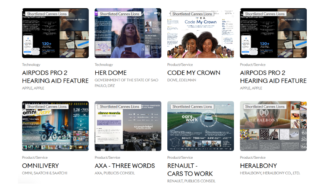Image resolution: width=333 pixels, height=187 pixels.
Task: Click the 'OMNI, SAATCHI & SAATCHI' credit text
Action: (45, 173)
